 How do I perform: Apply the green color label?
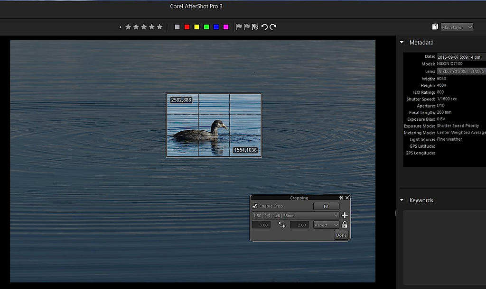[x=206, y=27]
